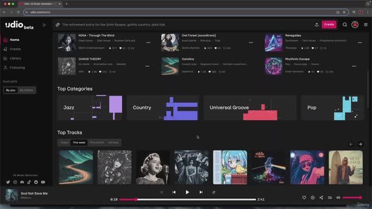The image size is (372, 209).
Task: Open the play queue icon
Action: coord(330,197)
